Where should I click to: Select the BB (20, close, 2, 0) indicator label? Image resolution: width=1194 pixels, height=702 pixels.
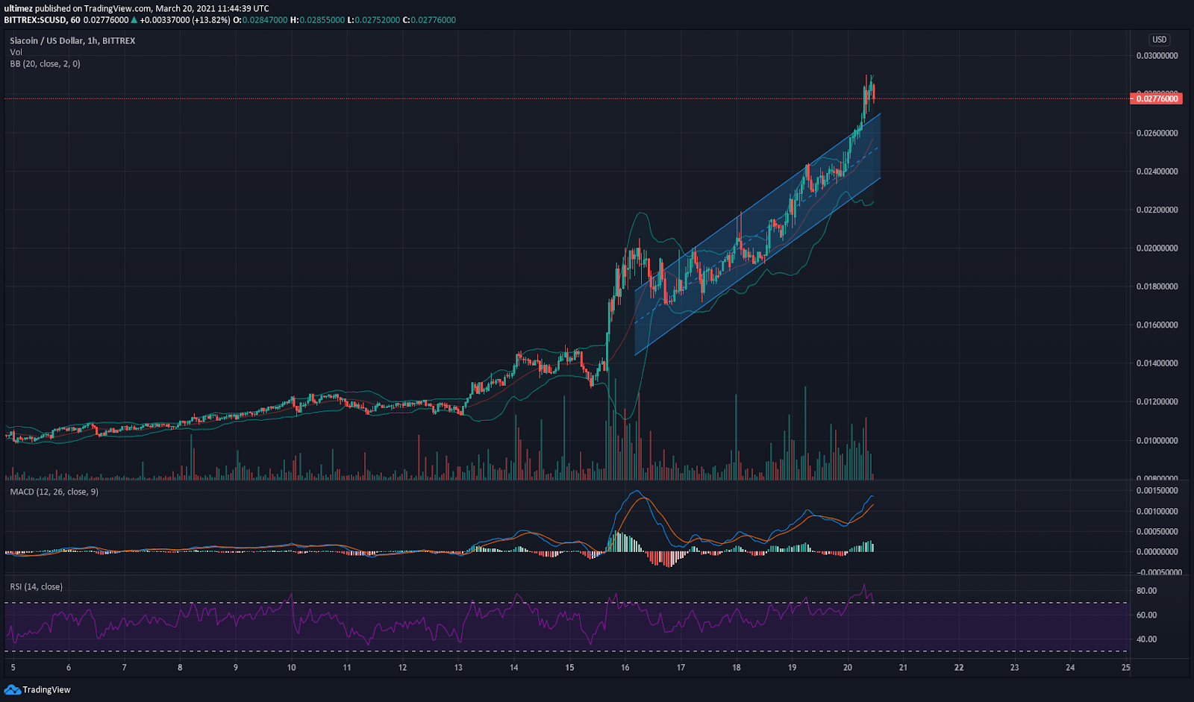pyautogui.click(x=45, y=64)
